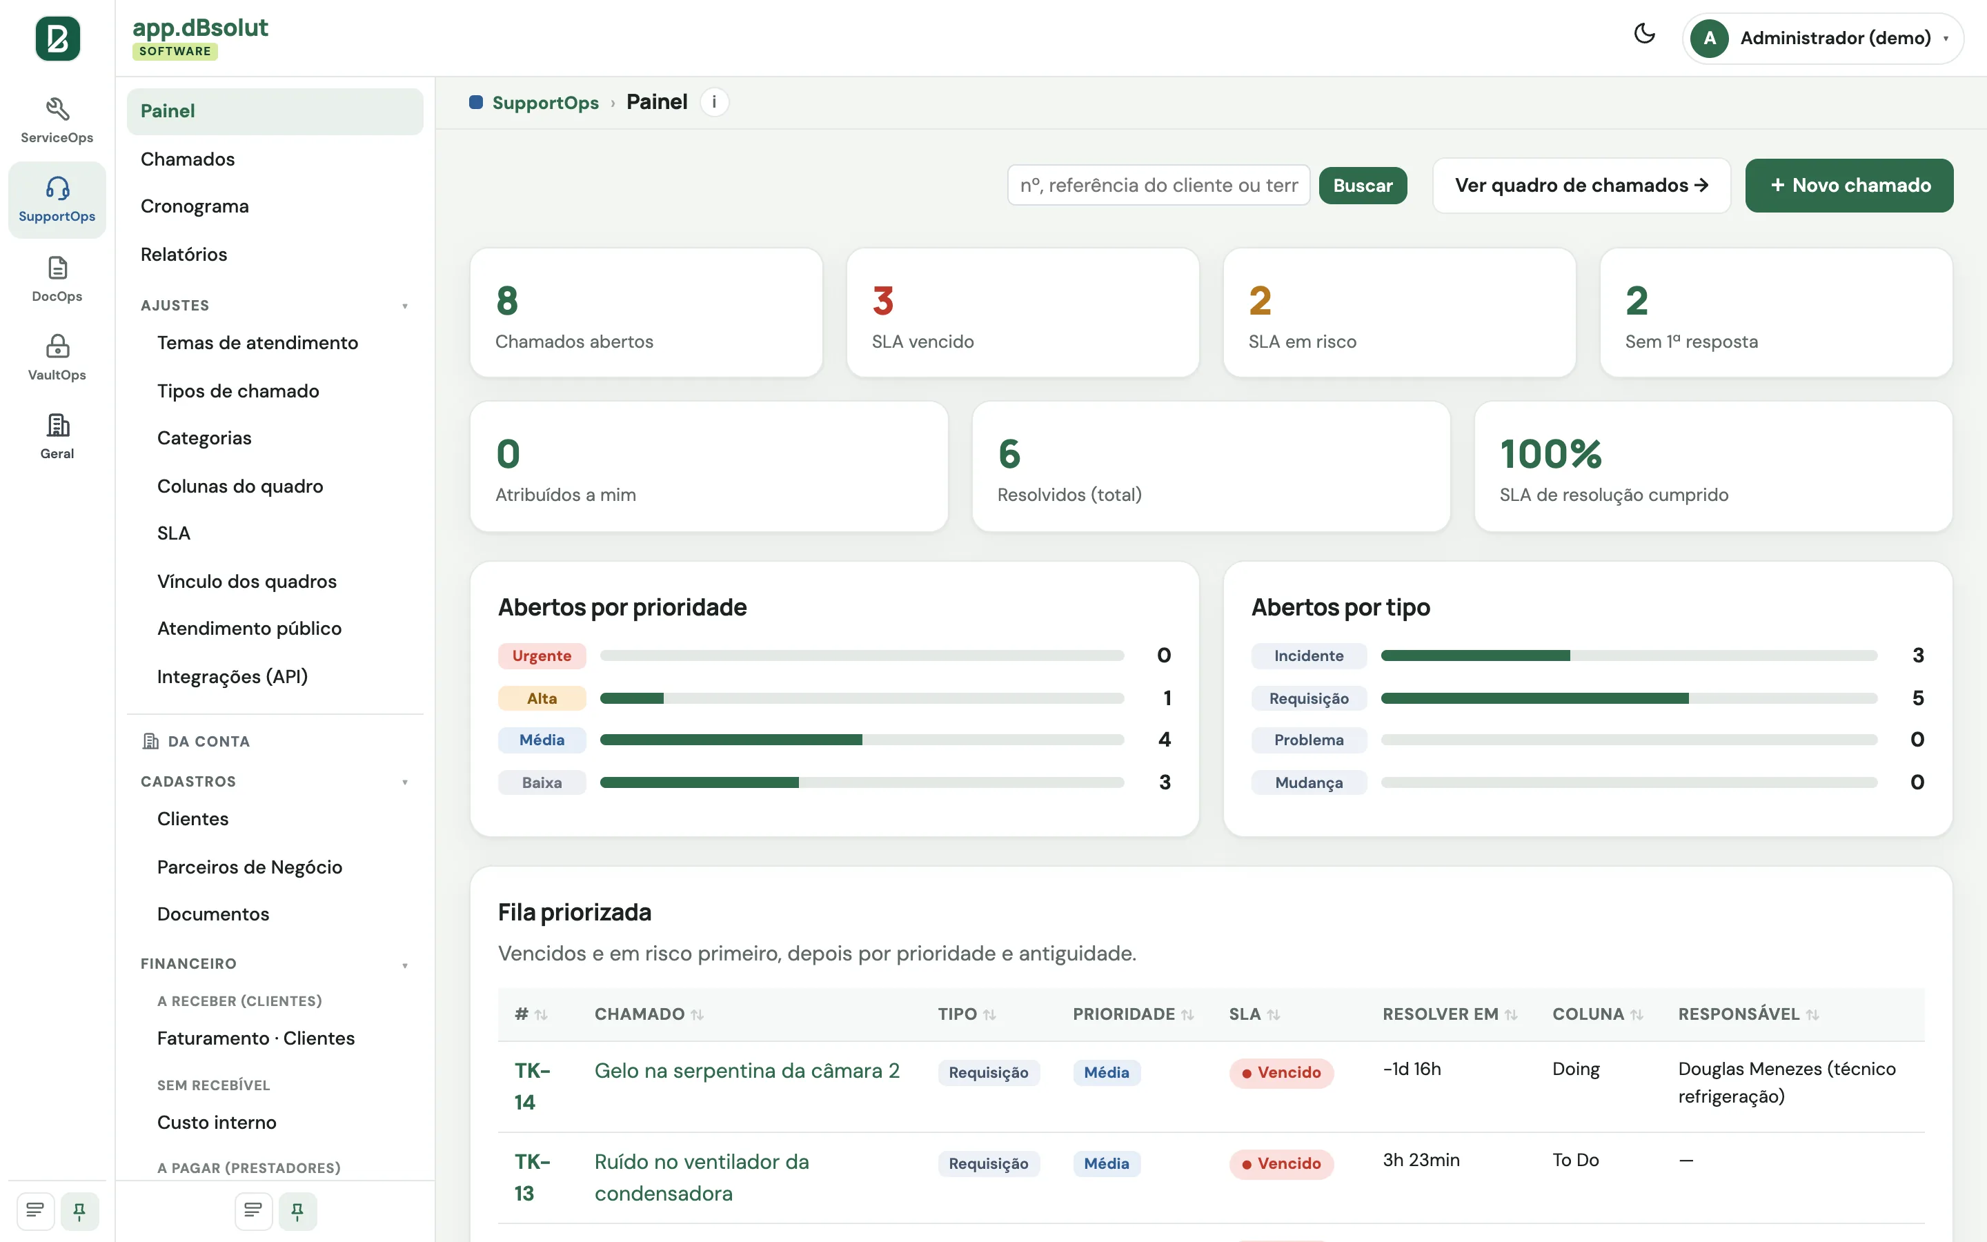Open ticket Ruído no ventilador da condensadora

tap(701, 1177)
